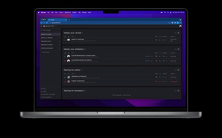The image size is (222, 138).
Task: Click red status icon on the 11 days ago row
Action: (x=156, y=81)
